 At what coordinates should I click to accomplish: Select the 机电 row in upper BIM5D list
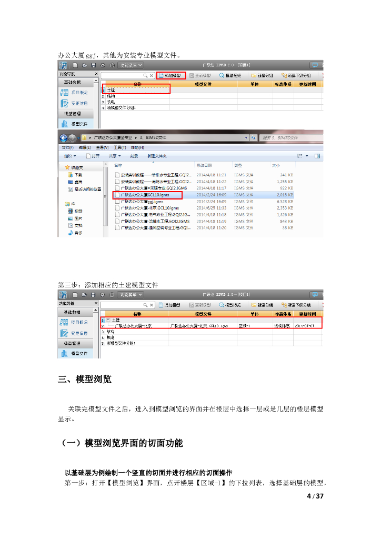(212, 102)
